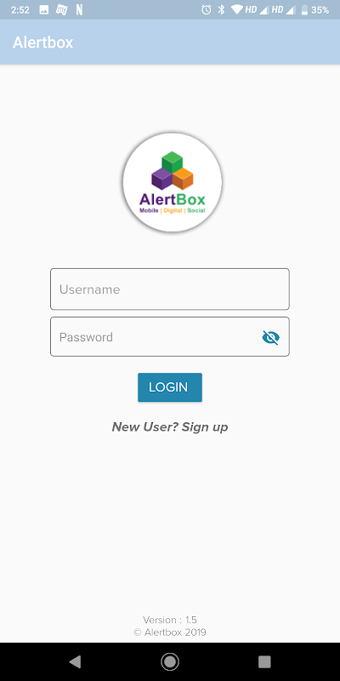Tap the Android back navigation button
This screenshot has width=340, height=681.
tap(75, 661)
